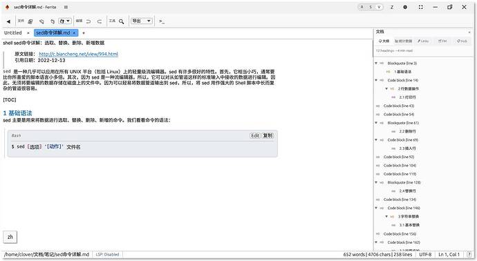This screenshot has width=477, height=261.
Task: Click the [TOC] text in the document
Action: click(x=10, y=100)
